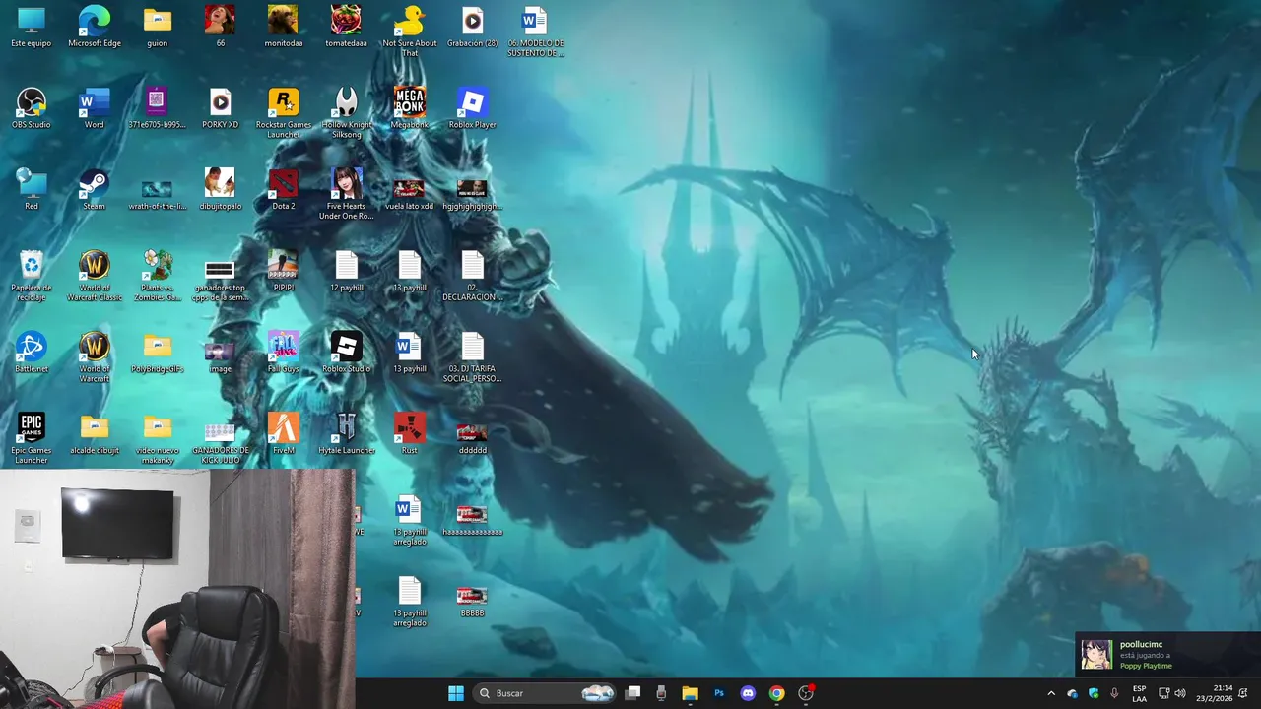Launch Steam from the desktop
The image size is (1261, 709).
click(95, 189)
